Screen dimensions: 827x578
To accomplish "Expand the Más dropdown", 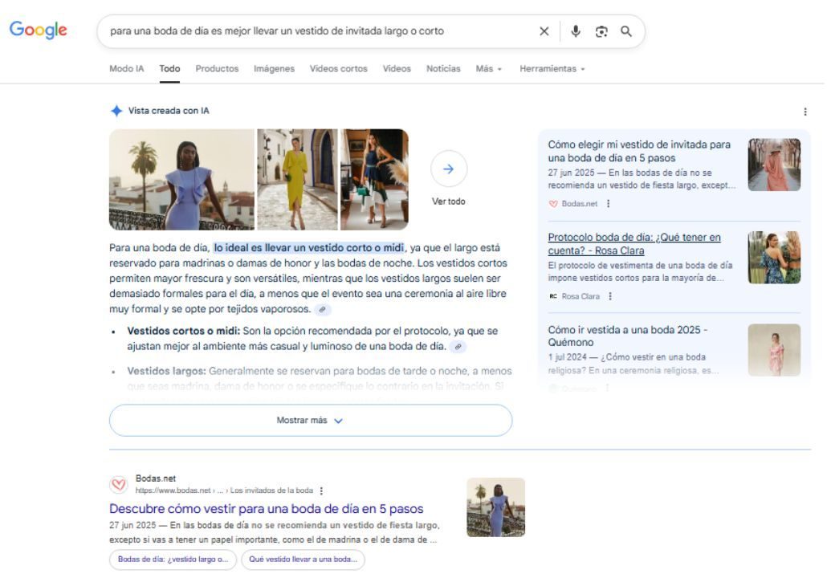I will coord(488,68).
